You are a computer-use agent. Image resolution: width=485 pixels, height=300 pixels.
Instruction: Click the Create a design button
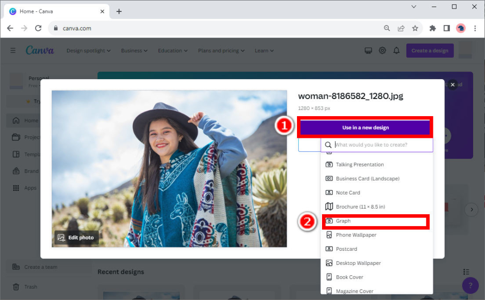(x=430, y=50)
